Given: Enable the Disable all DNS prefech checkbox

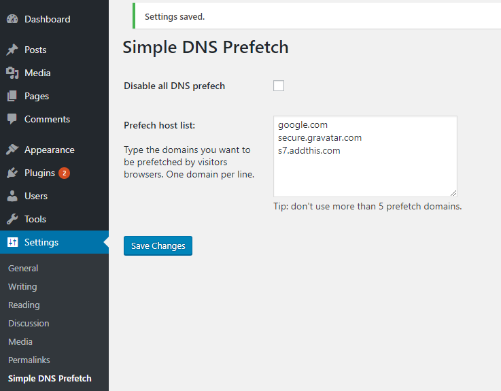Looking at the screenshot, I should 279,86.
